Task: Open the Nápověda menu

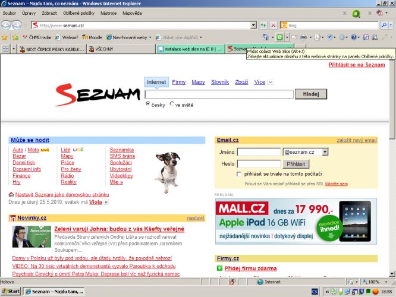Action: 132,13
